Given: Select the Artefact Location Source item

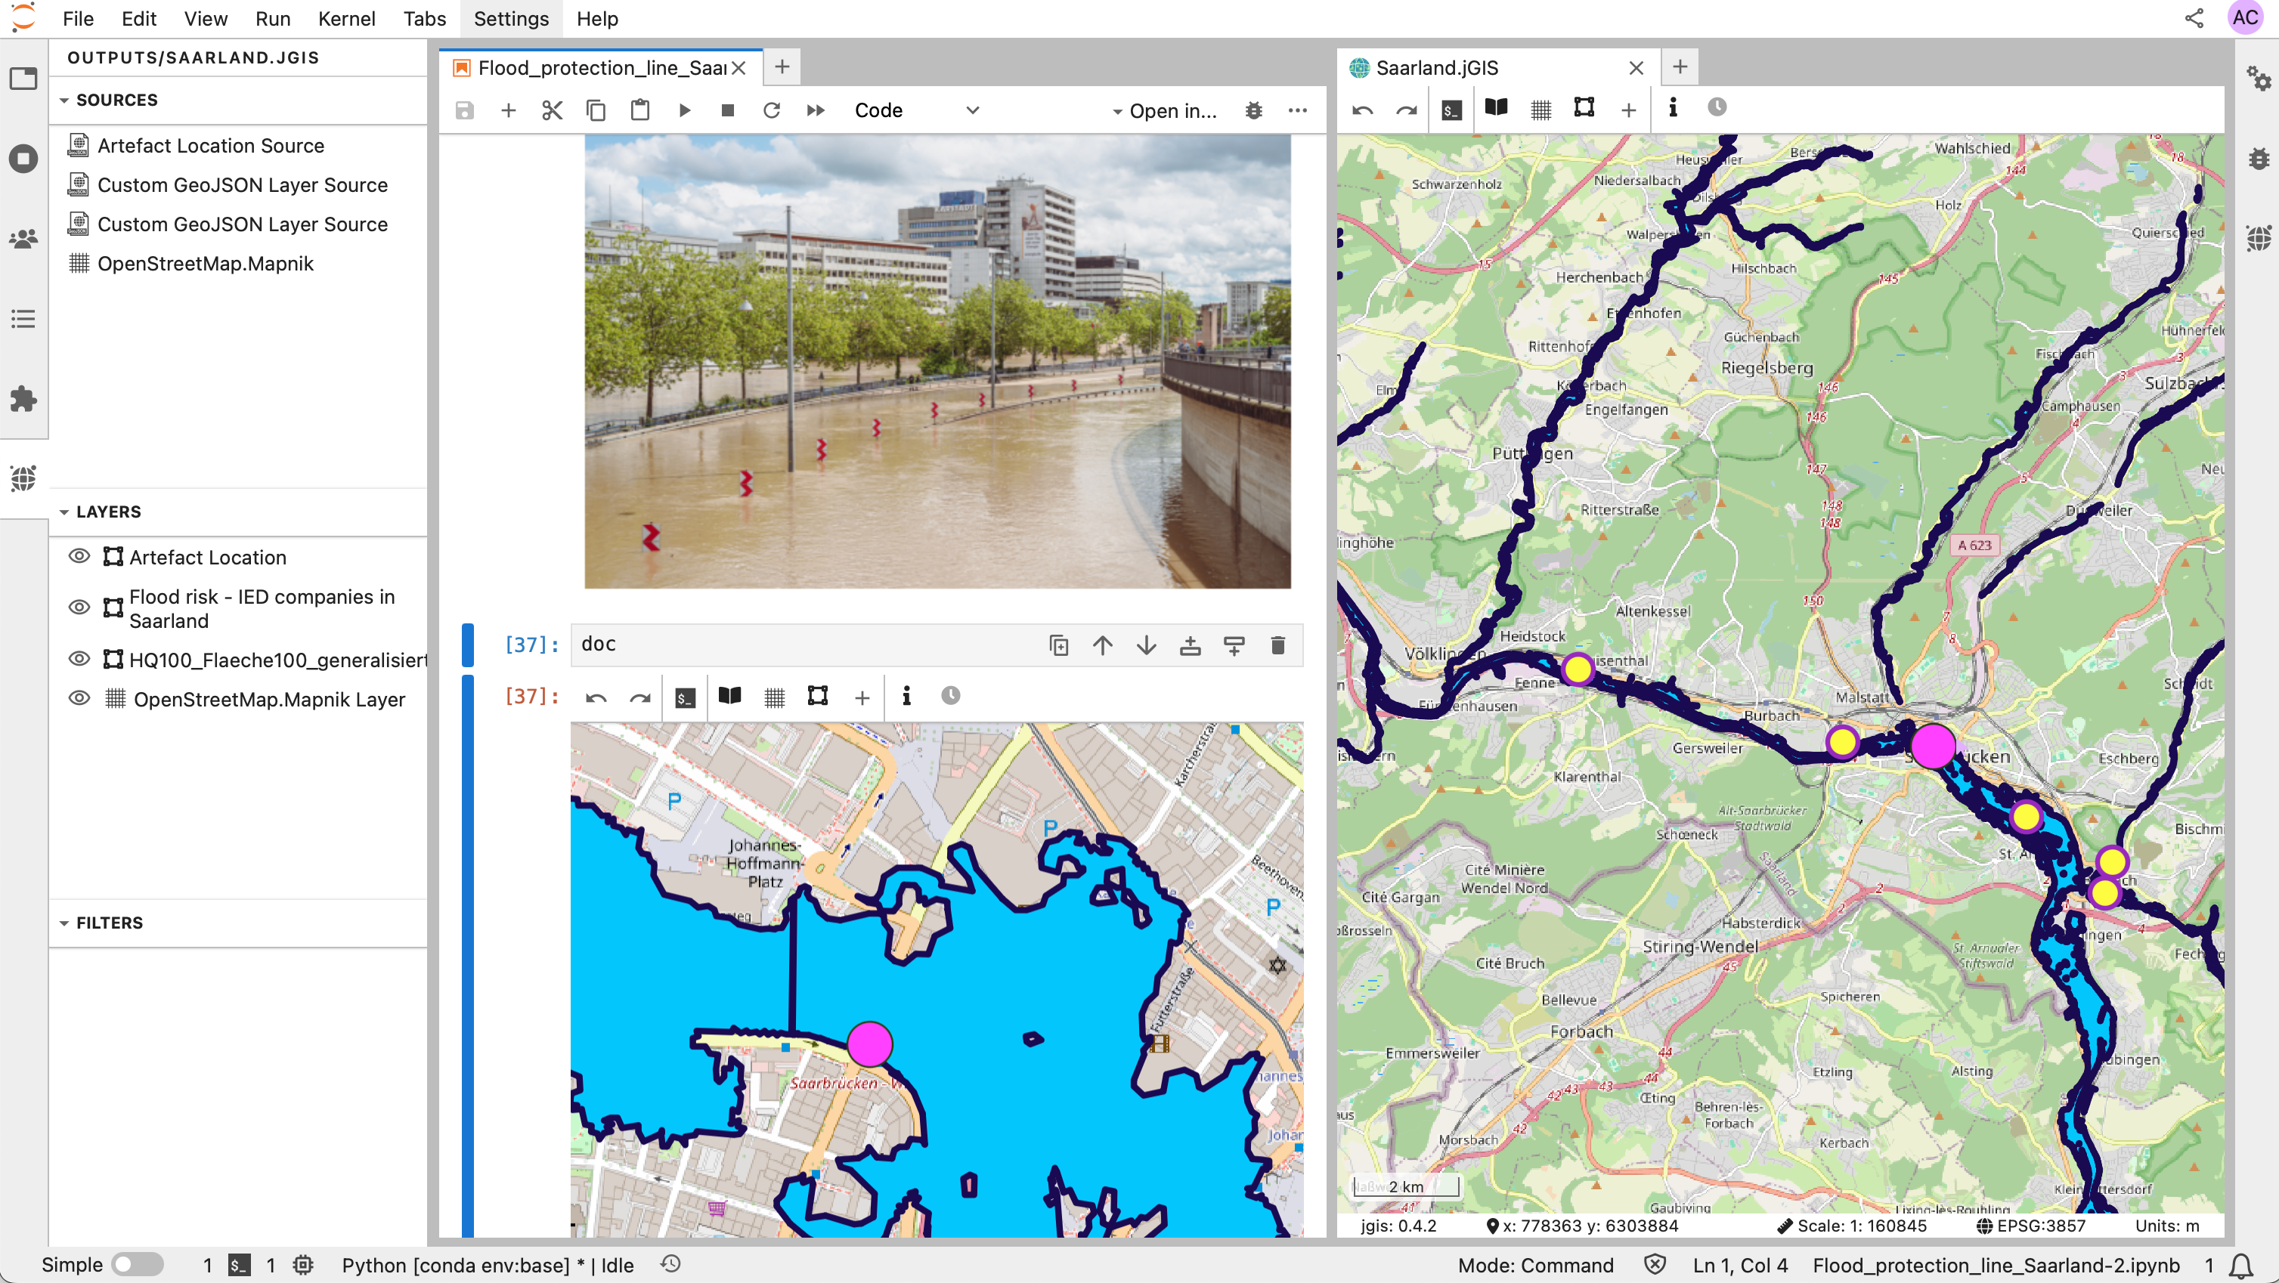Looking at the screenshot, I should click(211, 146).
